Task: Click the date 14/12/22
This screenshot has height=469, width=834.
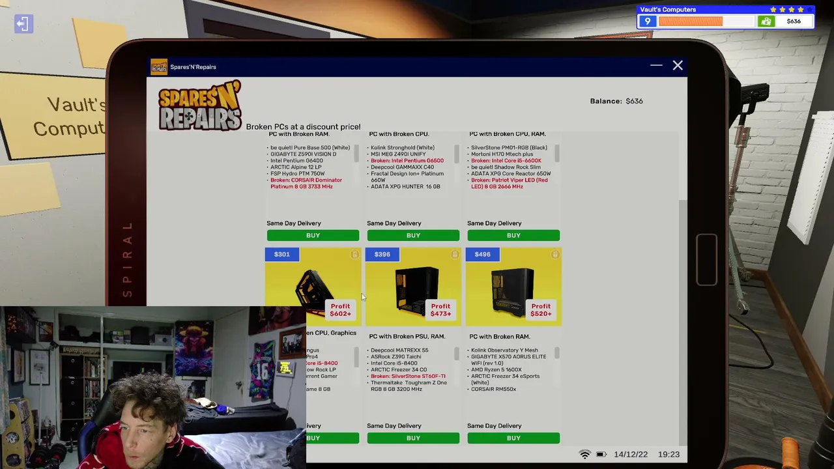Action: pos(630,455)
